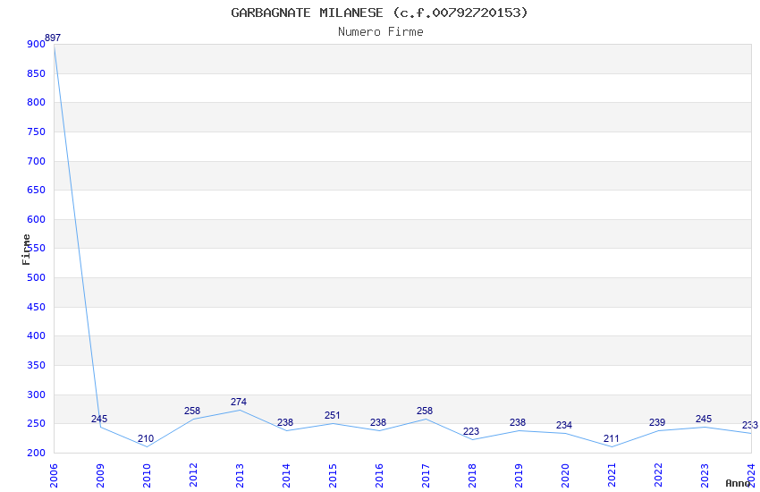Select the 2023 year label on x-axis
760x492 pixels.
tap(705, 476)
